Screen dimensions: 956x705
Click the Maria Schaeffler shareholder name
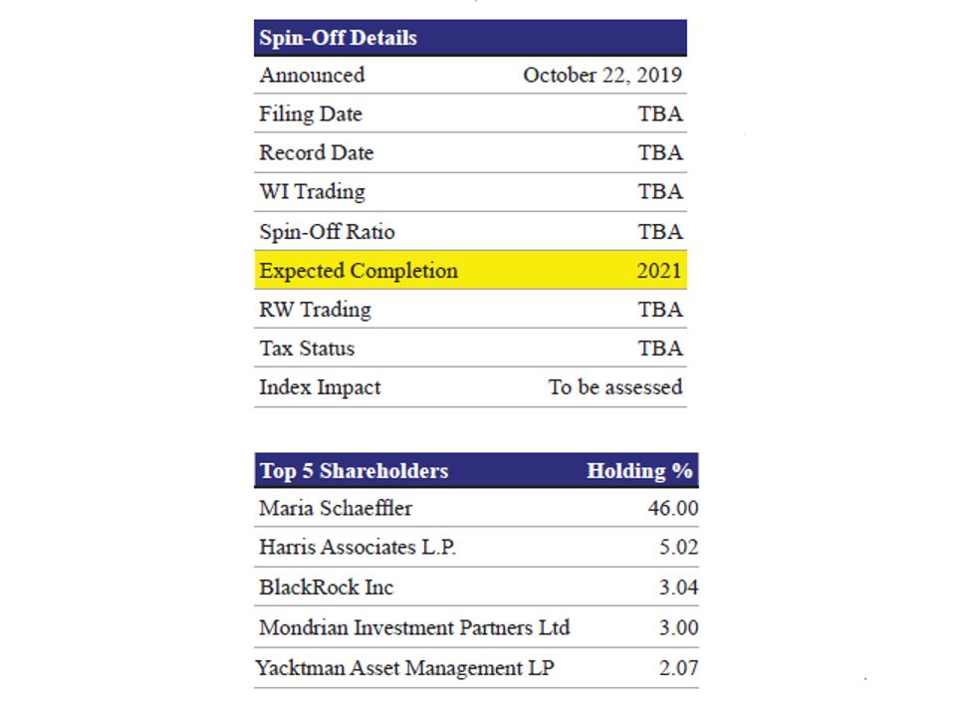click(x=336, y=508)
